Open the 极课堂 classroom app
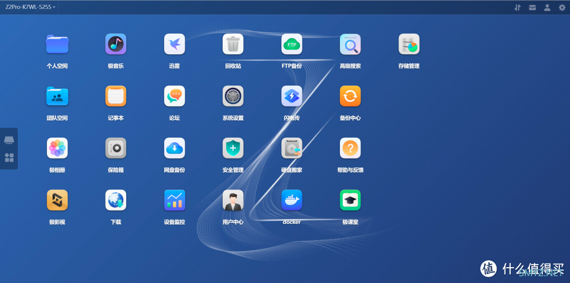This screenshot has height=283, width=570. pyautogui.click(x=350, y=200)
